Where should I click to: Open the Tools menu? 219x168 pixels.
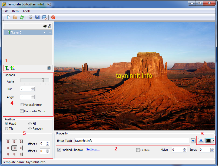[26, 11]
